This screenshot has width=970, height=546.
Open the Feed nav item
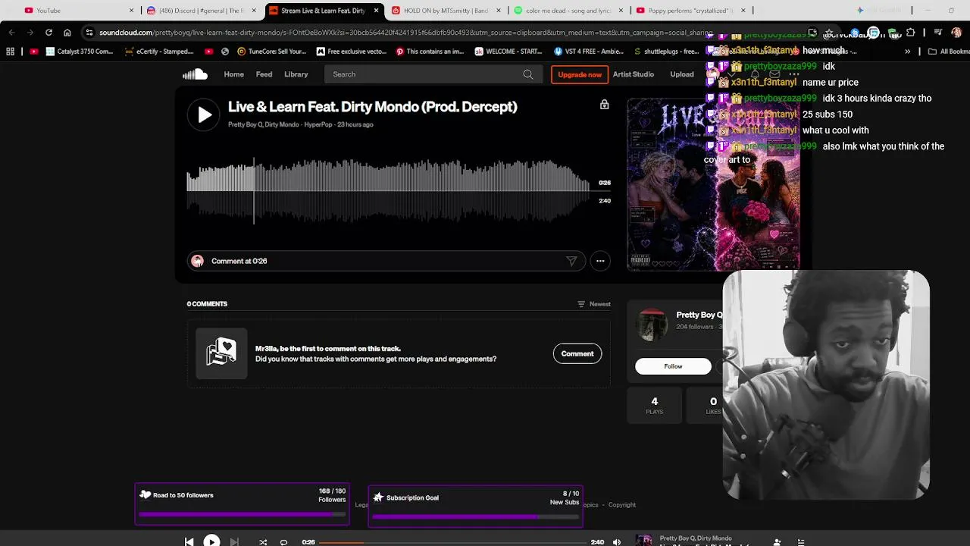(264, 74)
